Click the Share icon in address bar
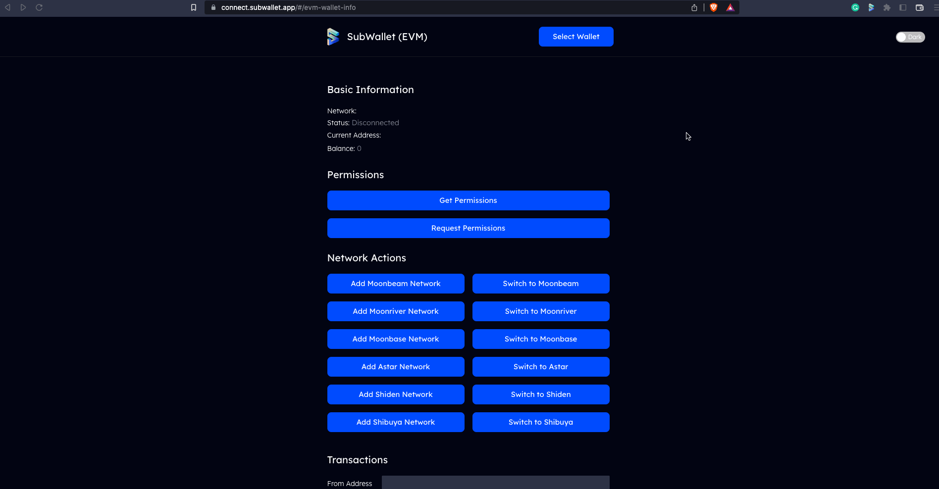 [694, 7]
